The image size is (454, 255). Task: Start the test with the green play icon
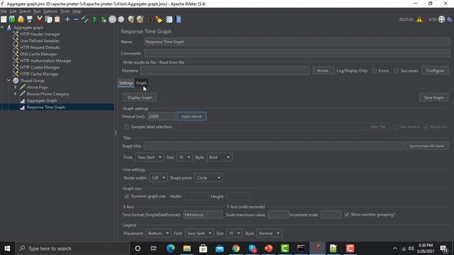[94, 20]
